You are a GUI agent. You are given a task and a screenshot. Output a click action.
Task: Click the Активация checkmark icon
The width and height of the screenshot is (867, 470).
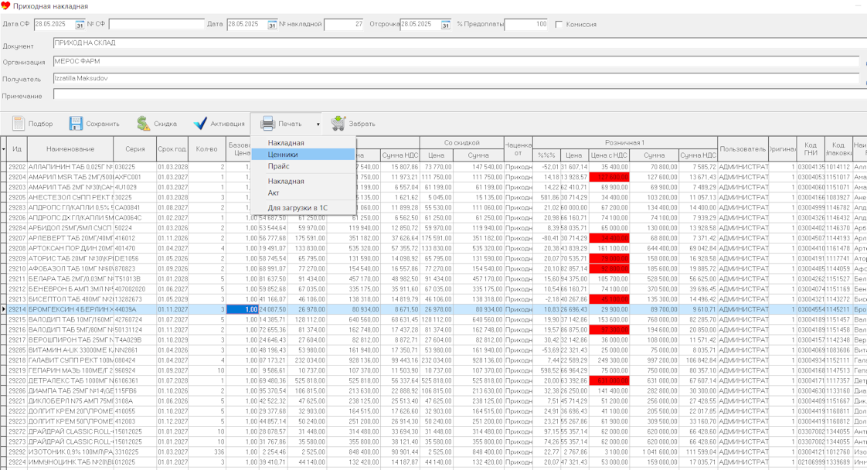[x=200, y=124]
